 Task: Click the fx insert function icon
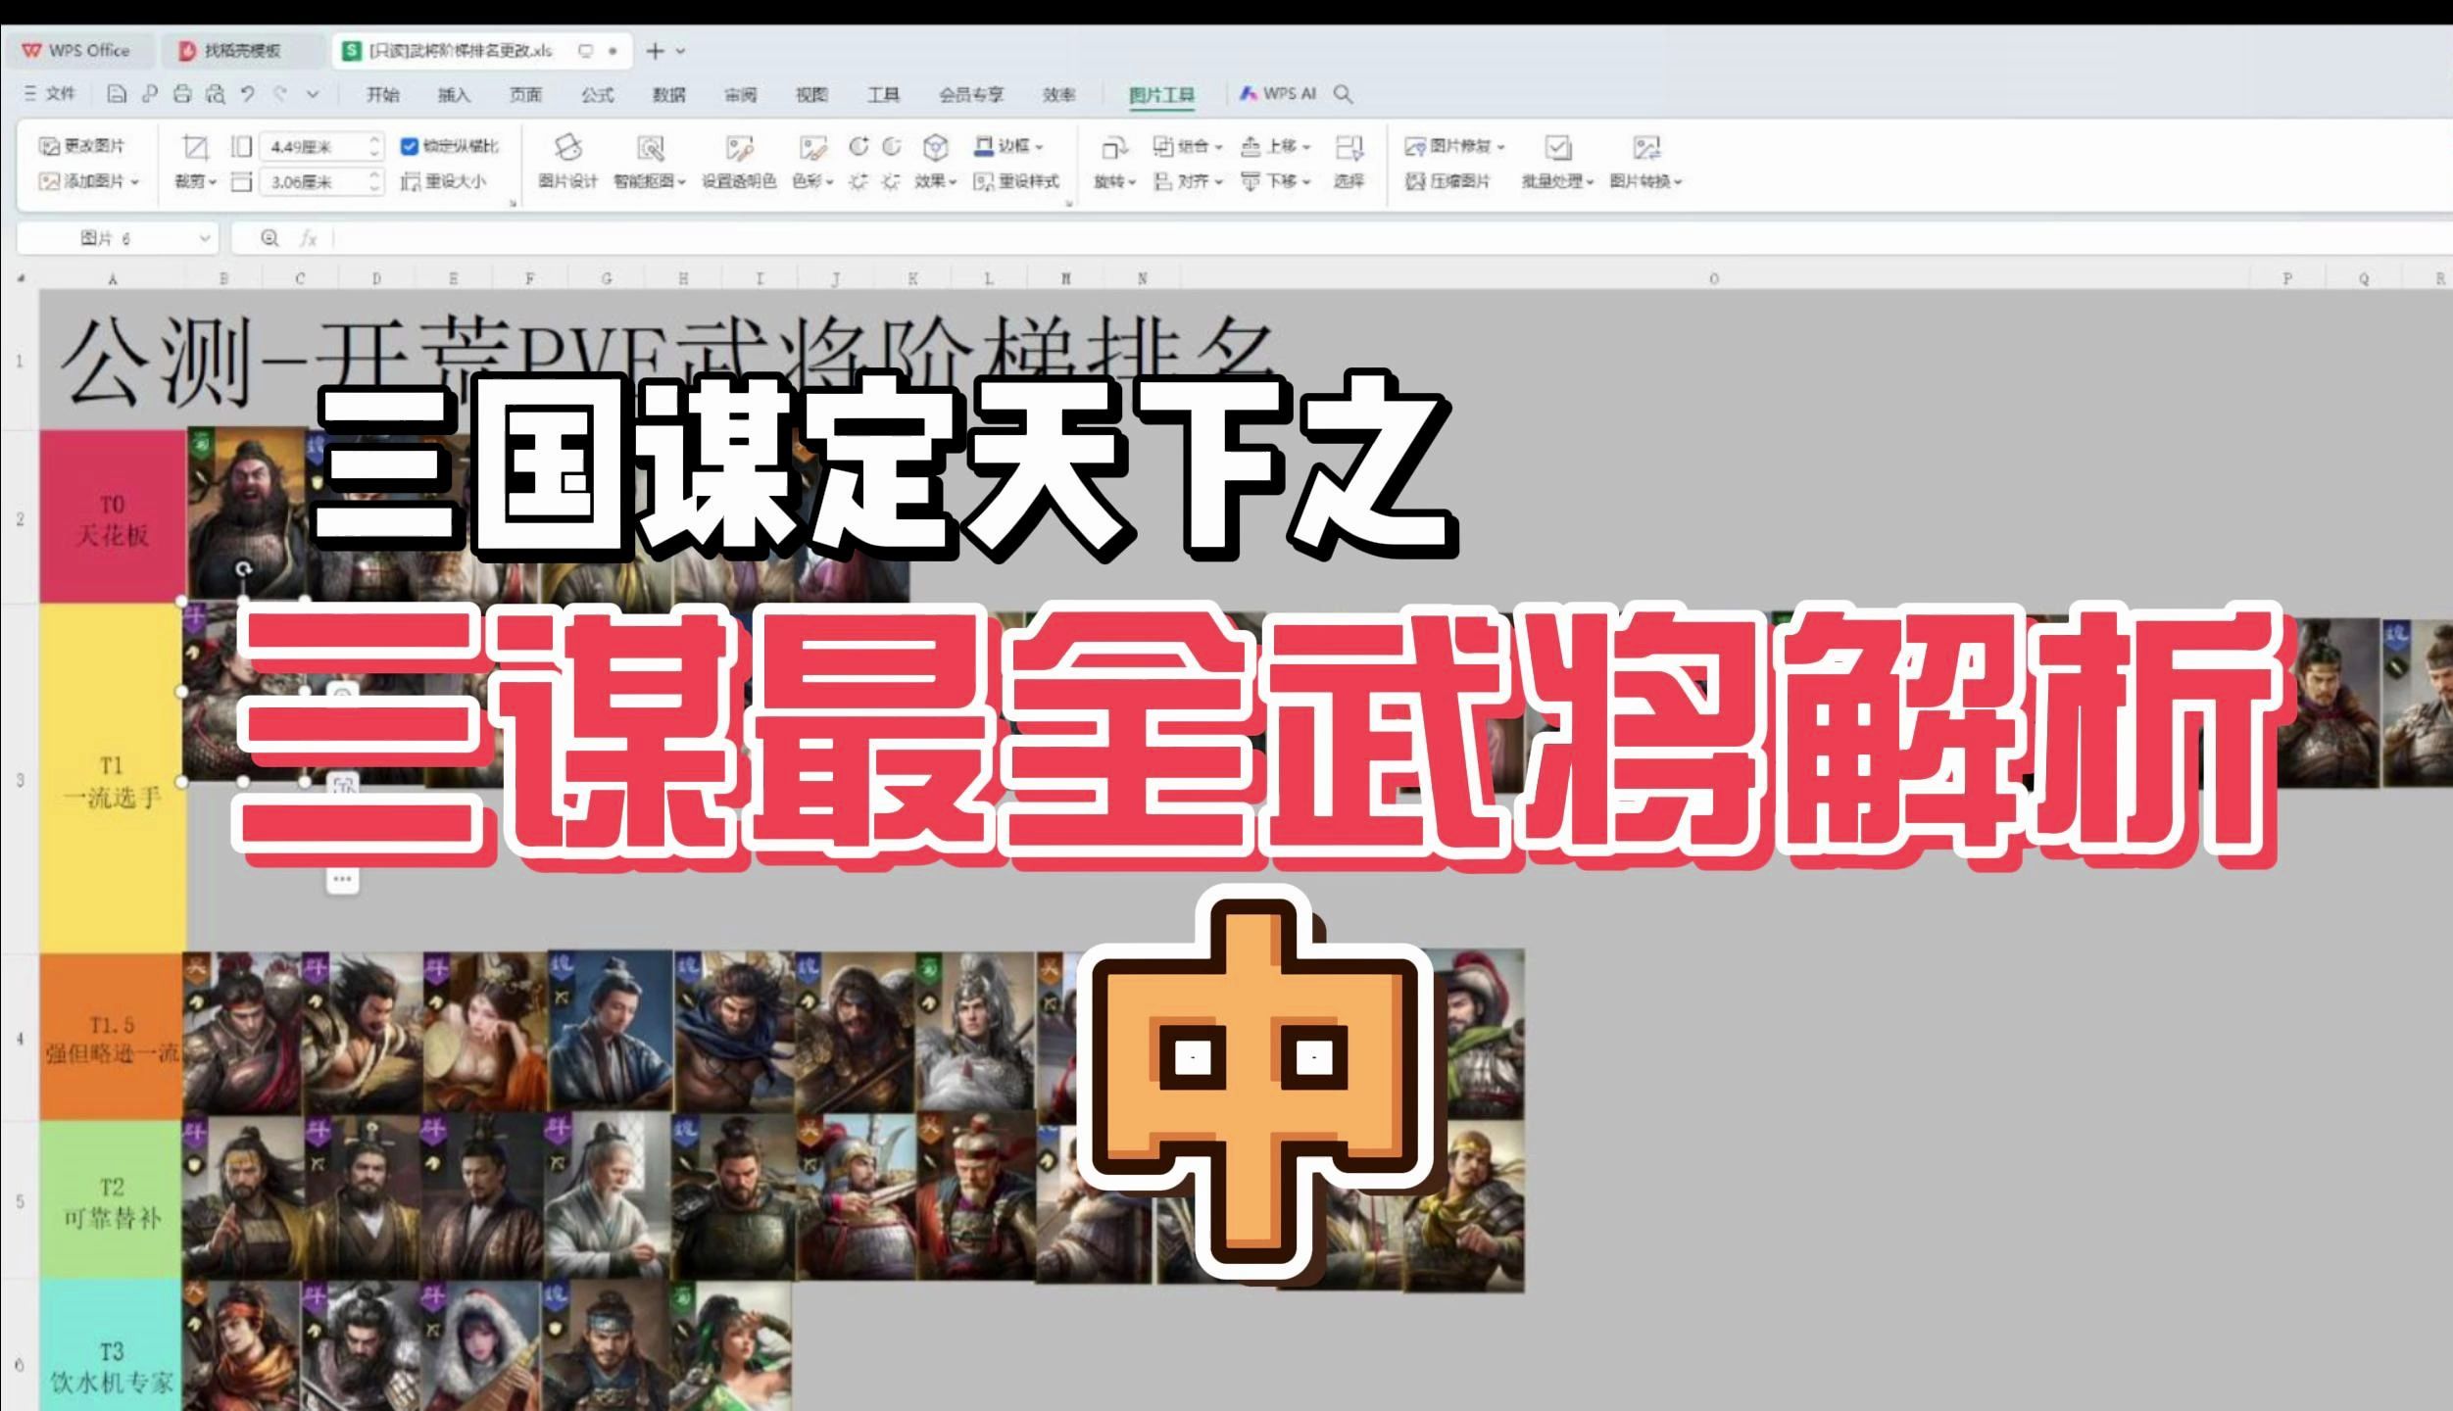pyautogui.click(x=308, y=238)
